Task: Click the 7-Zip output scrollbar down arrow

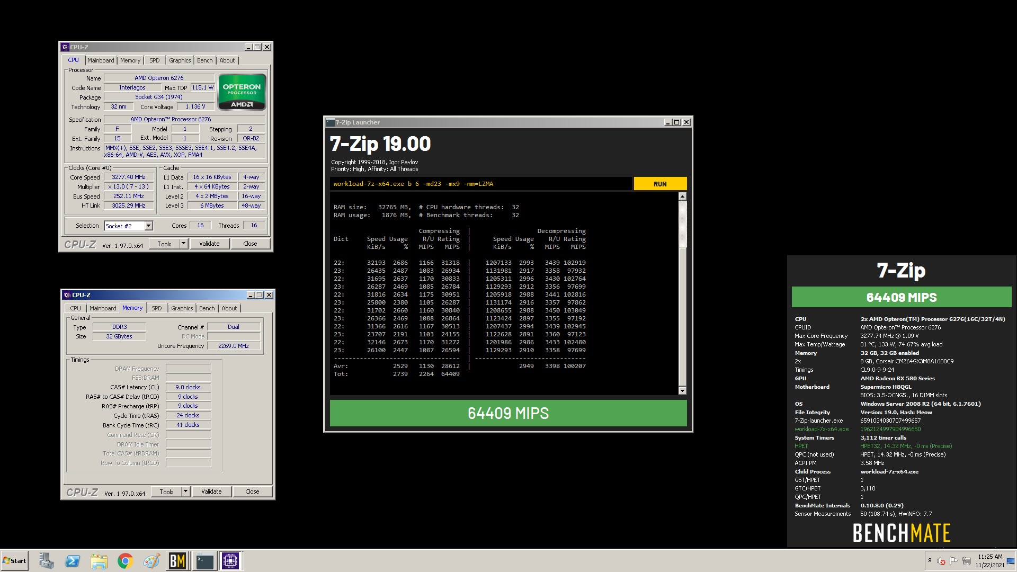Action: click(x=682, y=391)
